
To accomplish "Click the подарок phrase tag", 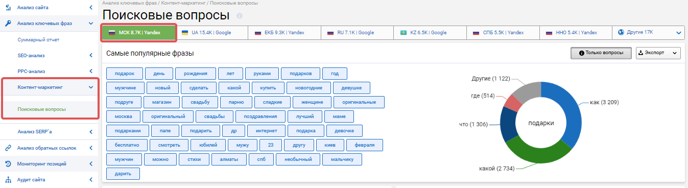I will (x=124, y=73).
